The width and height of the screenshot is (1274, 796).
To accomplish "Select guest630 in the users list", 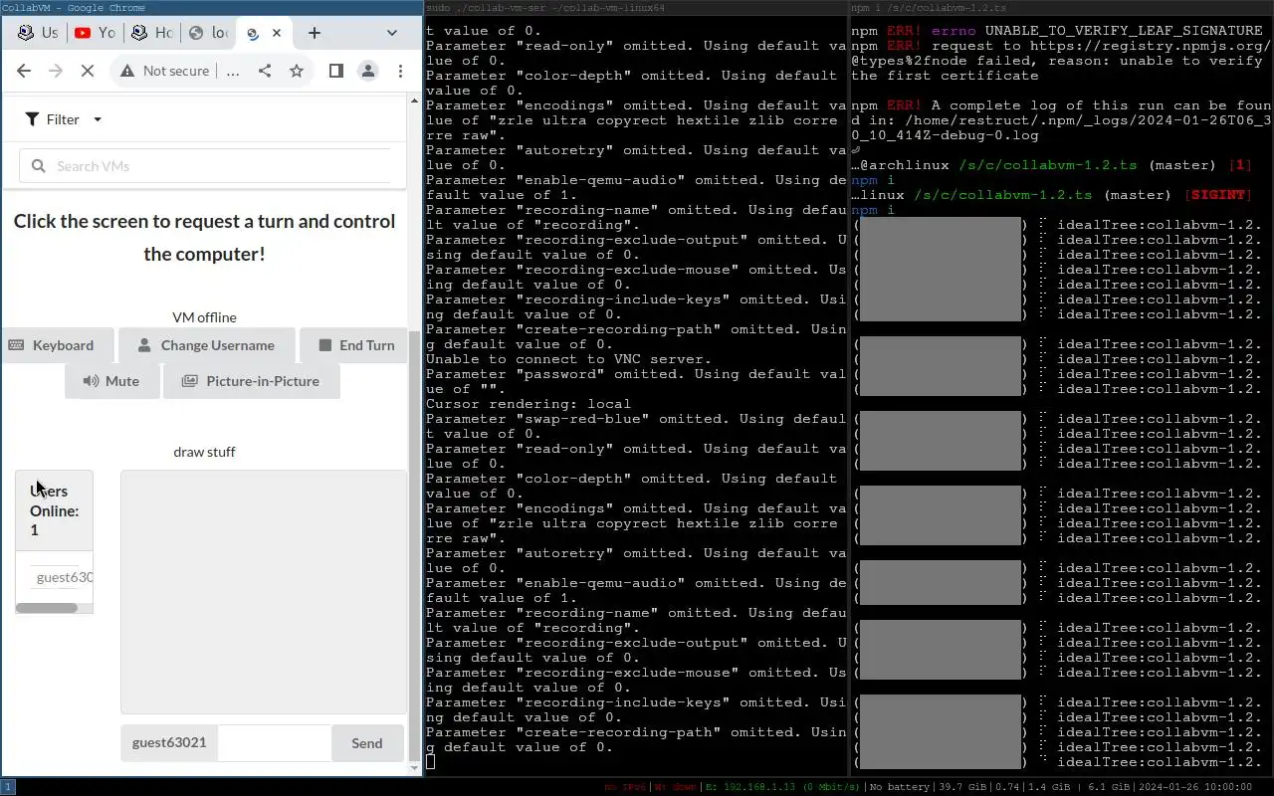I will 64,577.
